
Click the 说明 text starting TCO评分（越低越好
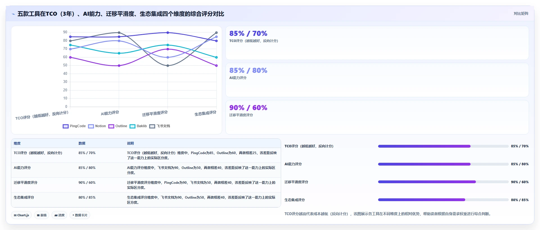(x=202, y=155)
